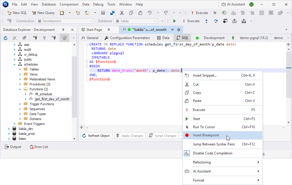This screenshot has width=292, height=185.
Task: Click the green Start debugging play icon
Action: [175, 21]
